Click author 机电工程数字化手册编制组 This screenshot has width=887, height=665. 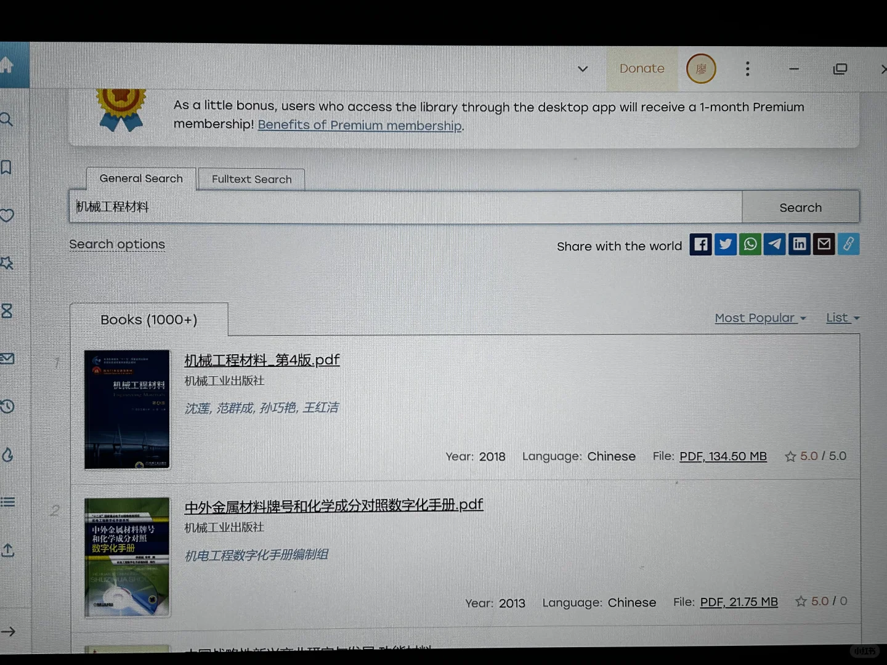(x=256, y=555)
